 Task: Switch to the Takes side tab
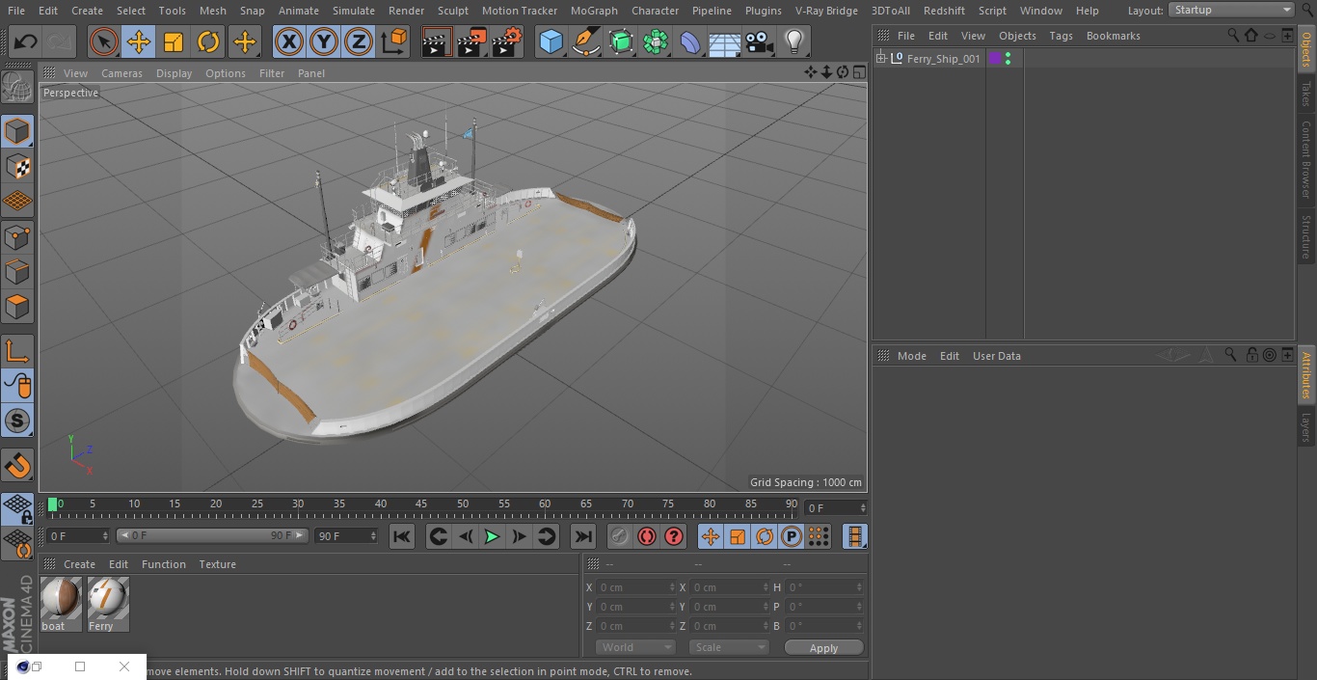(x=1306, y=94)
